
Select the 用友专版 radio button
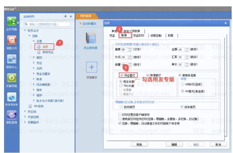[121, 81]
